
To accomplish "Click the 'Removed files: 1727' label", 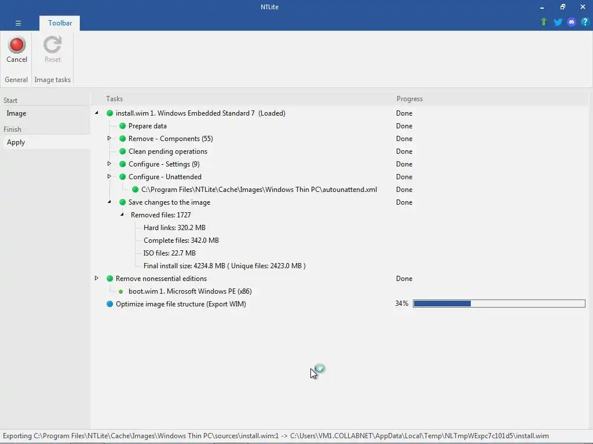I will [x=161, y=215].
